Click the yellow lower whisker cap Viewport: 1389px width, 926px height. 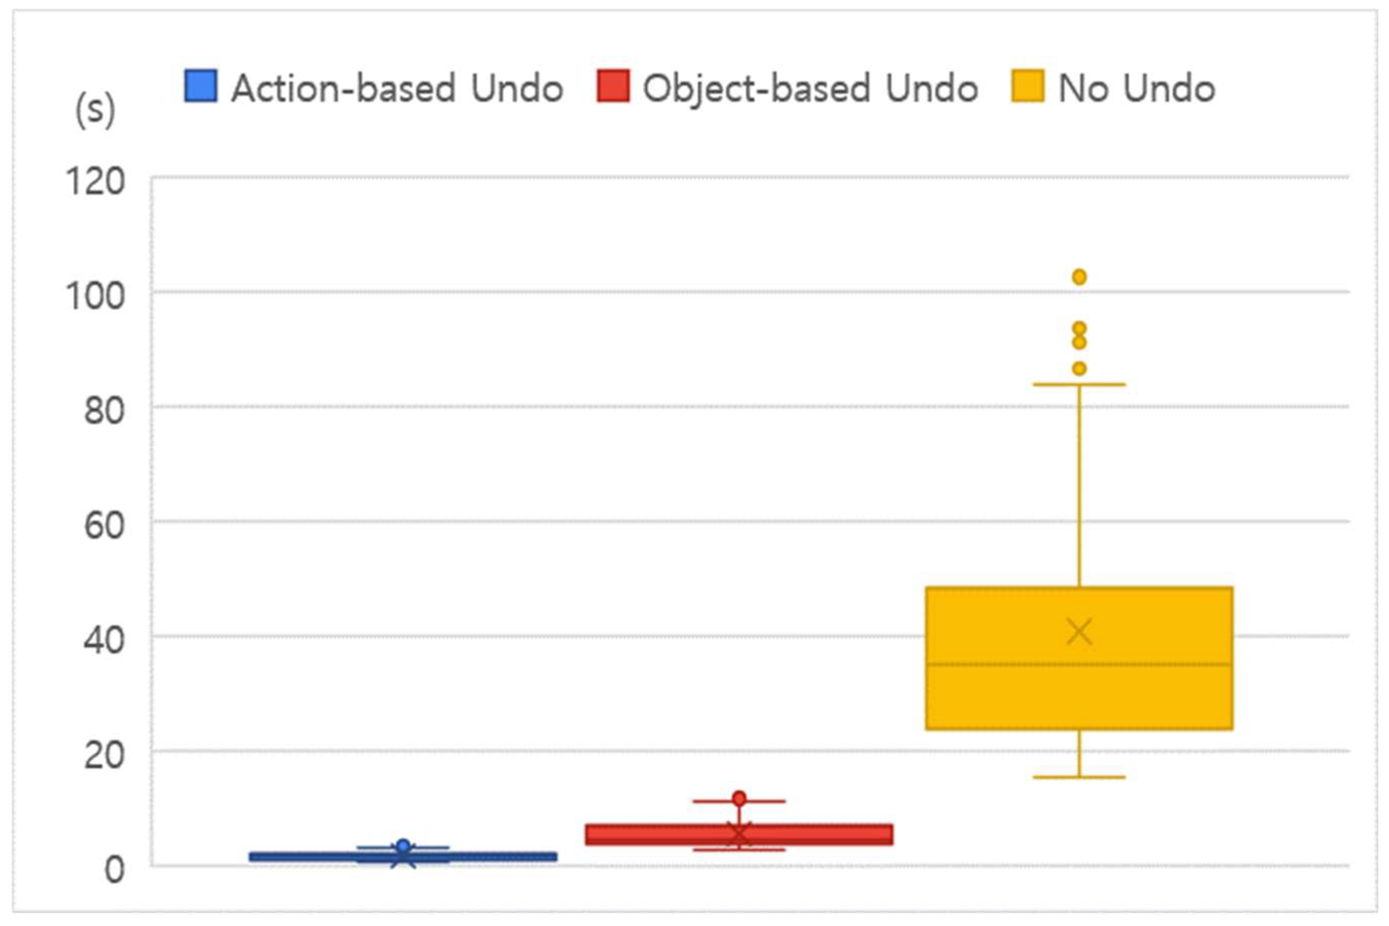click(1079, 777)
